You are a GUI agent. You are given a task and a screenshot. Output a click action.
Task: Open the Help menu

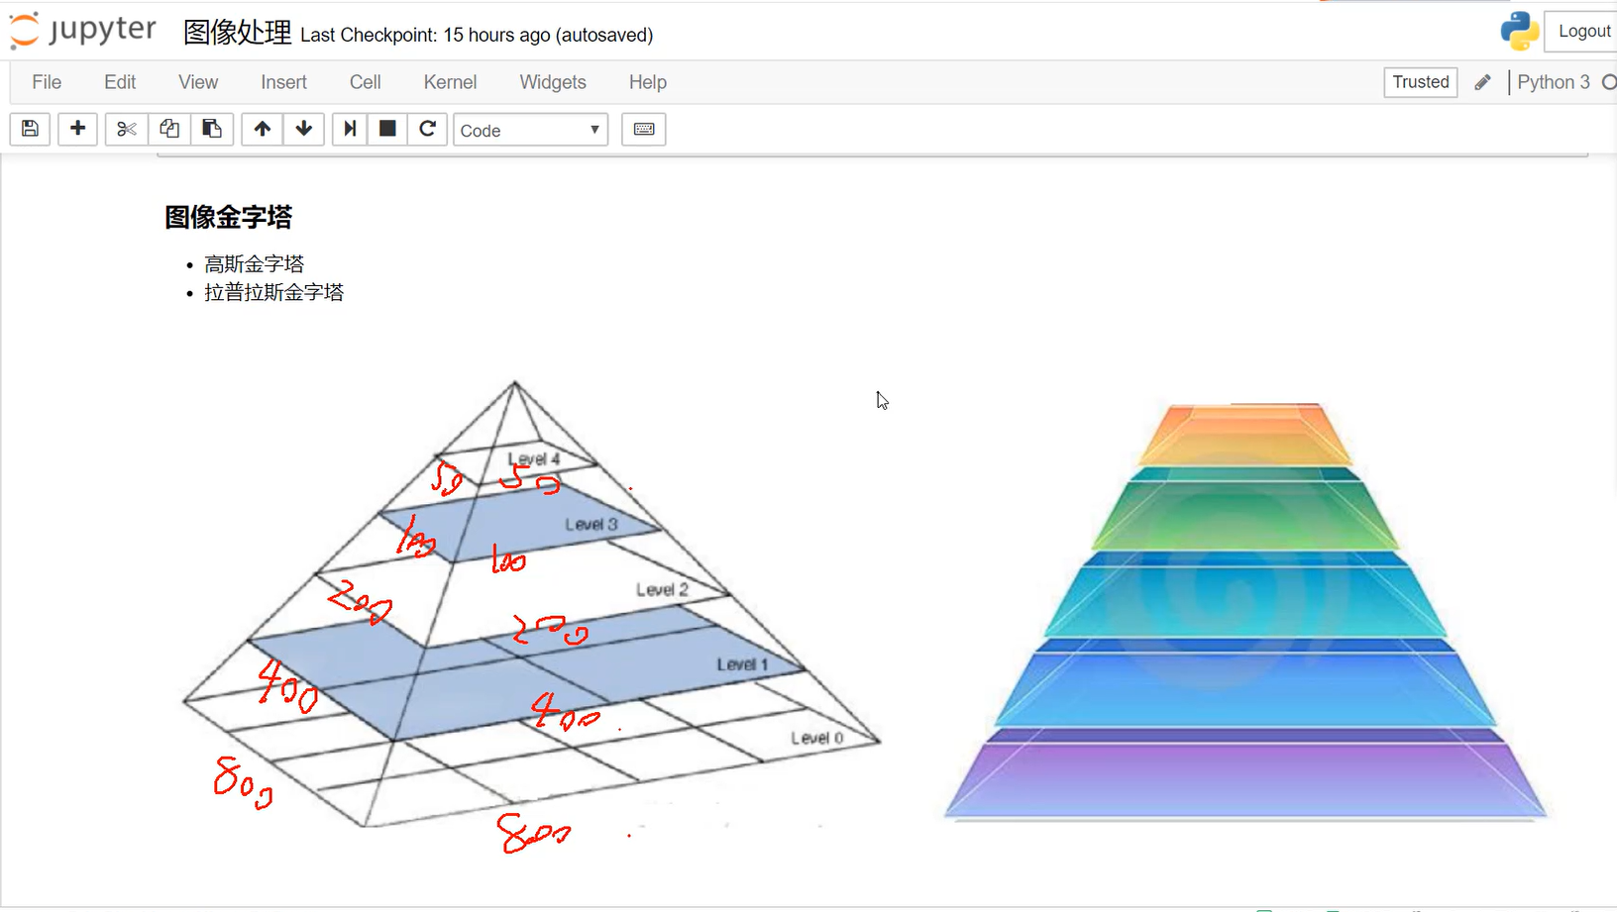(647, 82)
